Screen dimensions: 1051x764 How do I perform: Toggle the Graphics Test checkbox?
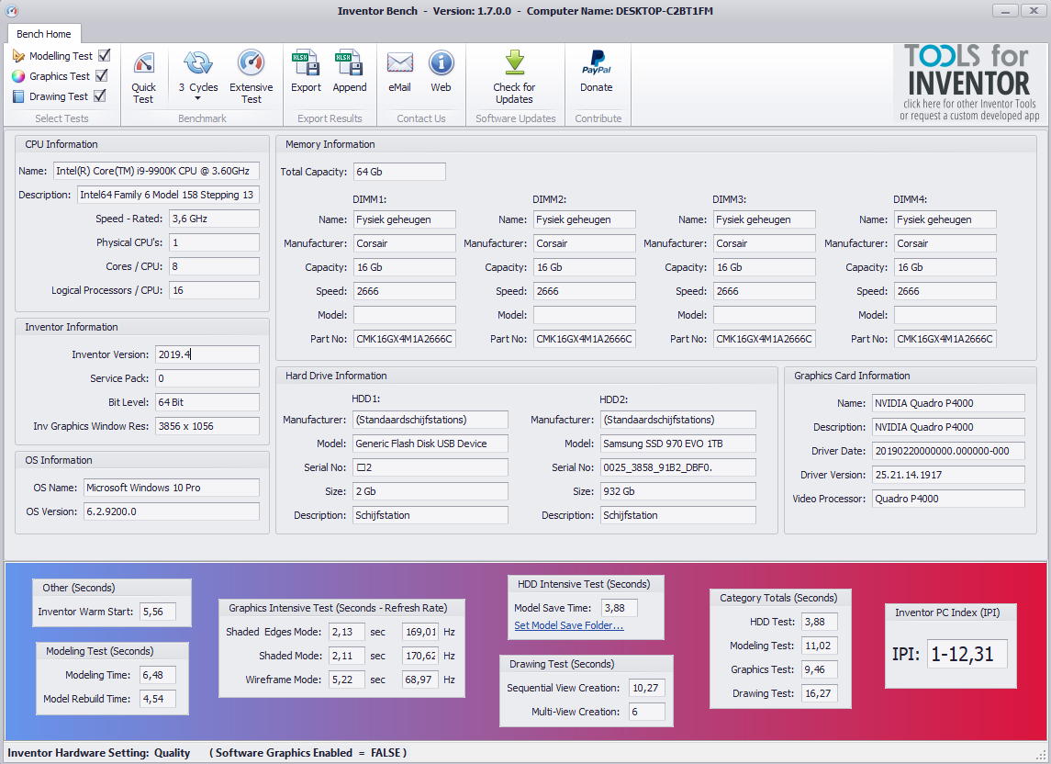101,75
